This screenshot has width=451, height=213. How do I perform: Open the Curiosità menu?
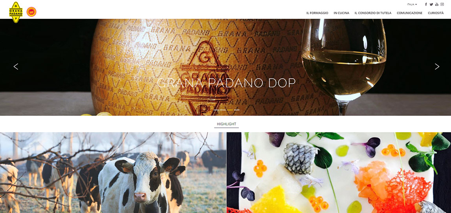(436, 13)
